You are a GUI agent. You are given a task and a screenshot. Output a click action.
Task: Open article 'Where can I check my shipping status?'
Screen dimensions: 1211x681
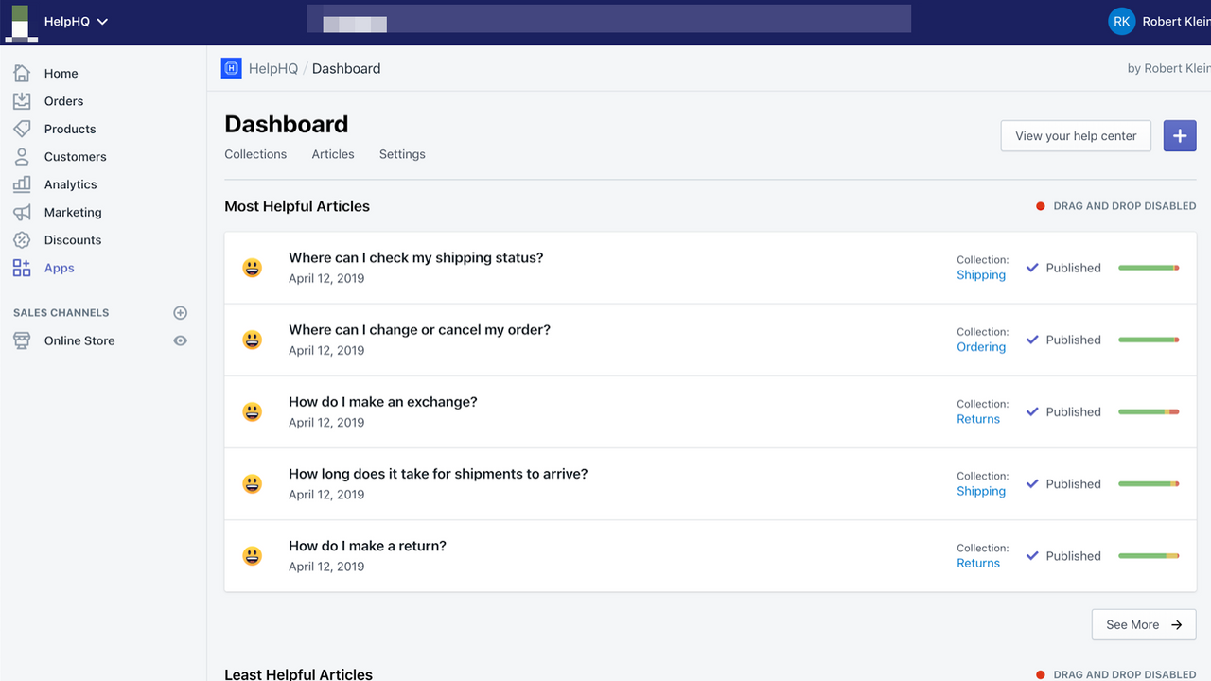pyautogui.click(x=416, y=257)
